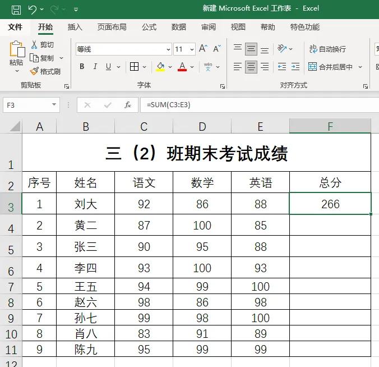Click the fx insert function icon
This screenshot has height=367, width=379.
[128, 105]
